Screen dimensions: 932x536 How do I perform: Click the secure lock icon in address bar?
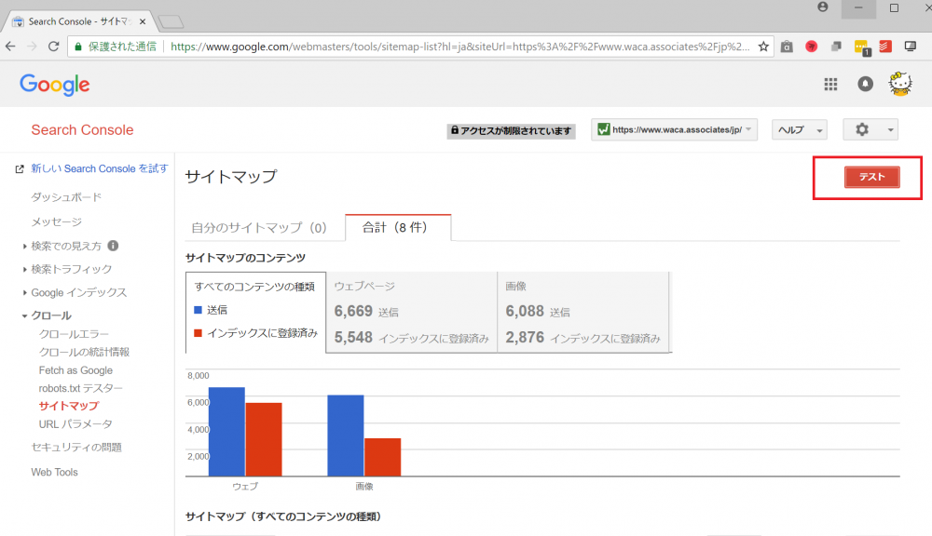click(78, 47)
